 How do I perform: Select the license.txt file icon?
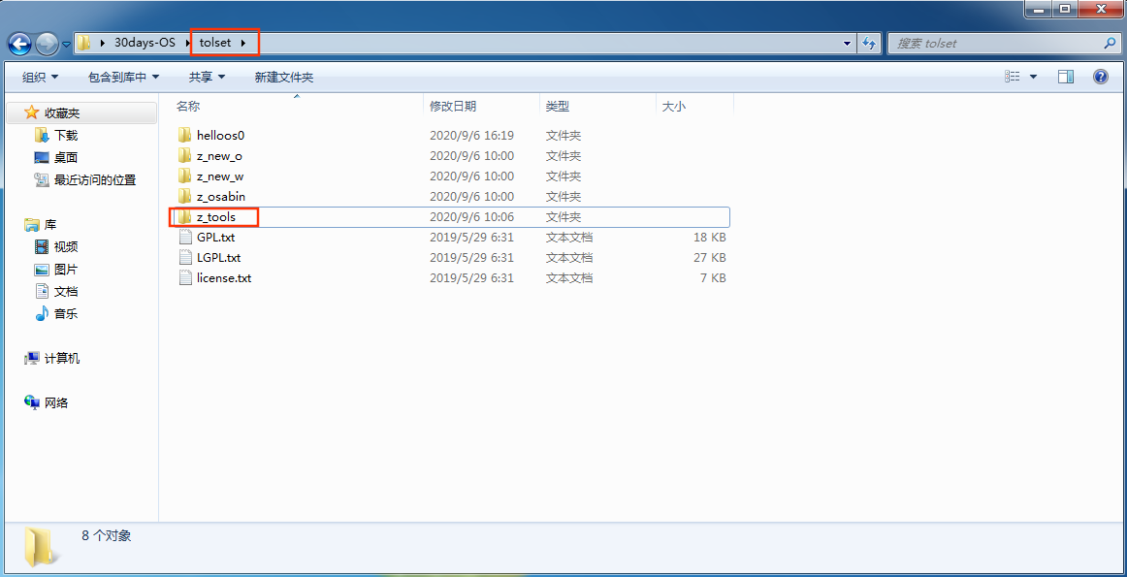(x=185, y=278)
